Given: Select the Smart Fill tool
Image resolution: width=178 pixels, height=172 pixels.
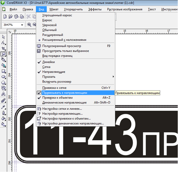Looking at the screenshot, I should point(3,66).
